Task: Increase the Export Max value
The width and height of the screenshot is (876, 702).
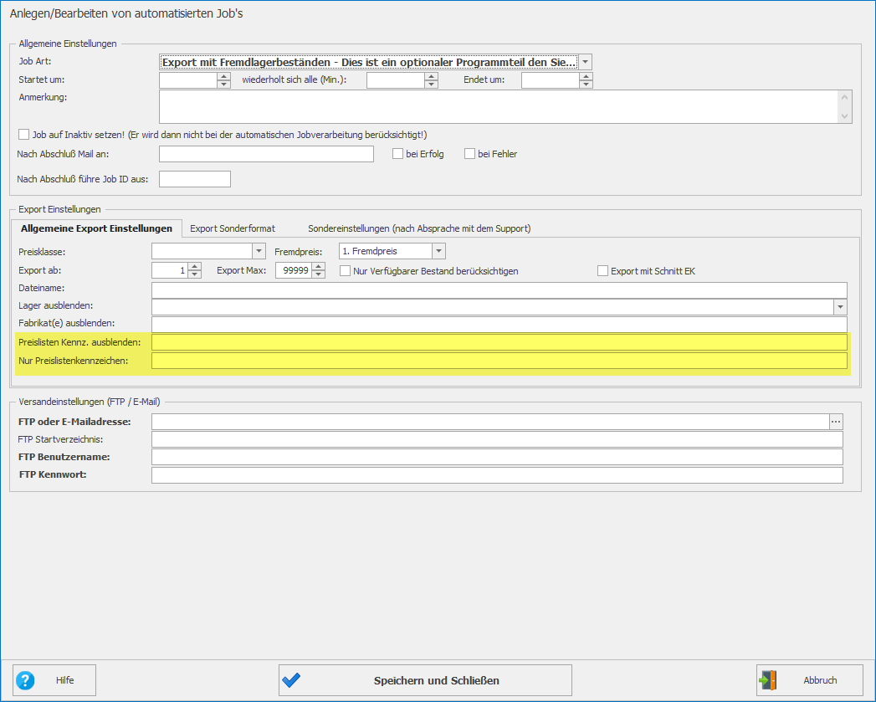Action: point(319,267)
